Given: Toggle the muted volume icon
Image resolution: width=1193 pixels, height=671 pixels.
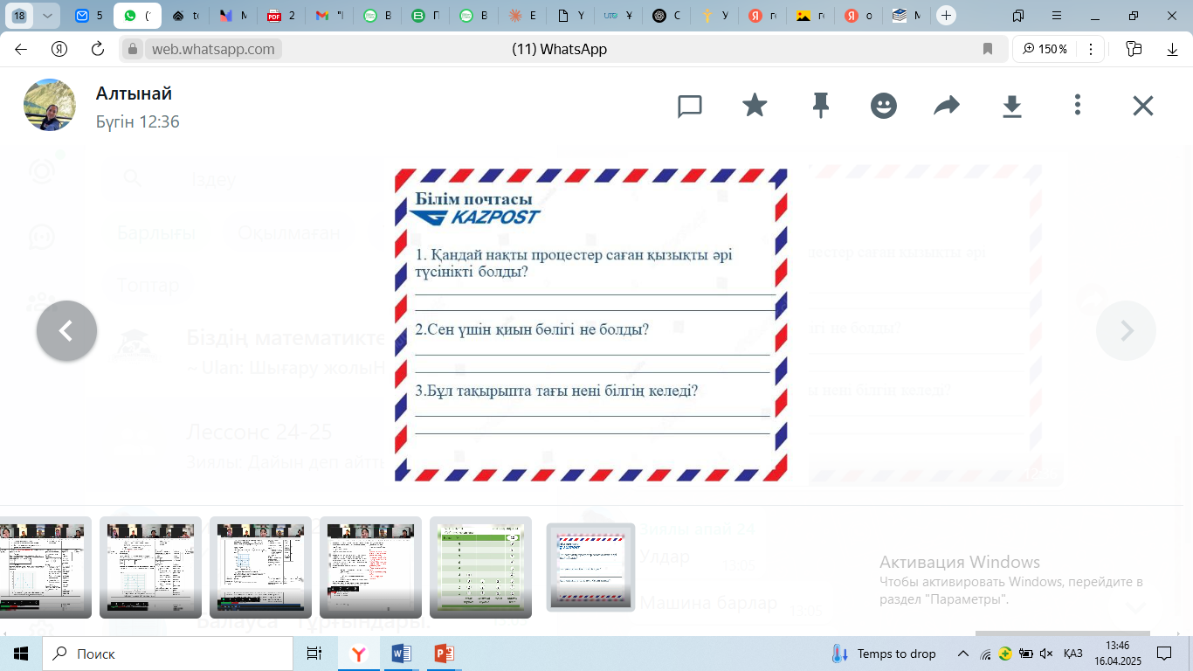Looking at the screenshot, I should click(1046, 654).
